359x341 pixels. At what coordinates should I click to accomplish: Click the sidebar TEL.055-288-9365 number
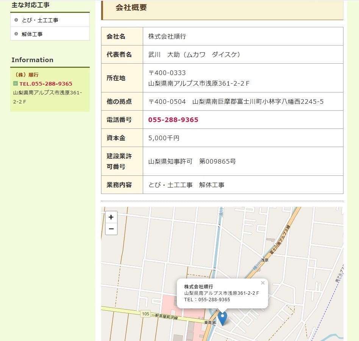click(x=46, y=84)
